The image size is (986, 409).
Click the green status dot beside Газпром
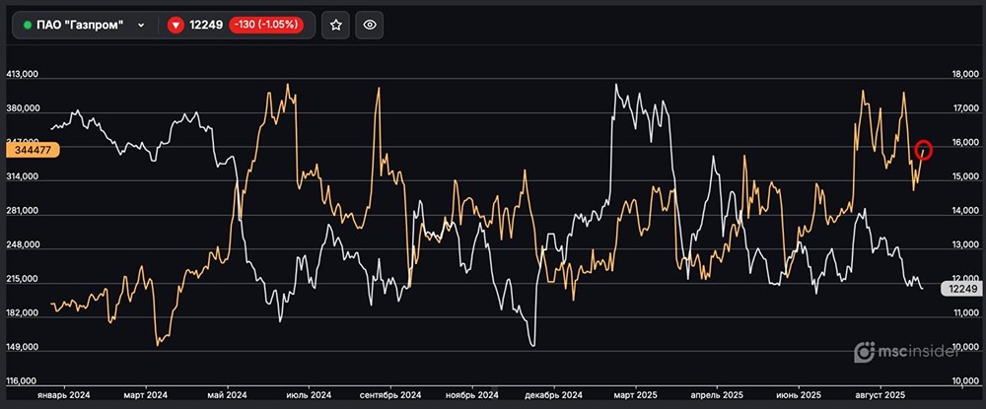point(28,25)
